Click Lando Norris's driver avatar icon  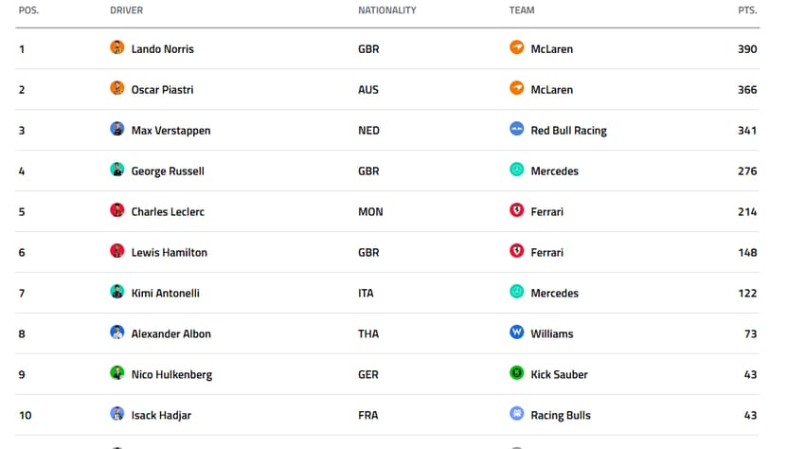[x=117, y=47]
